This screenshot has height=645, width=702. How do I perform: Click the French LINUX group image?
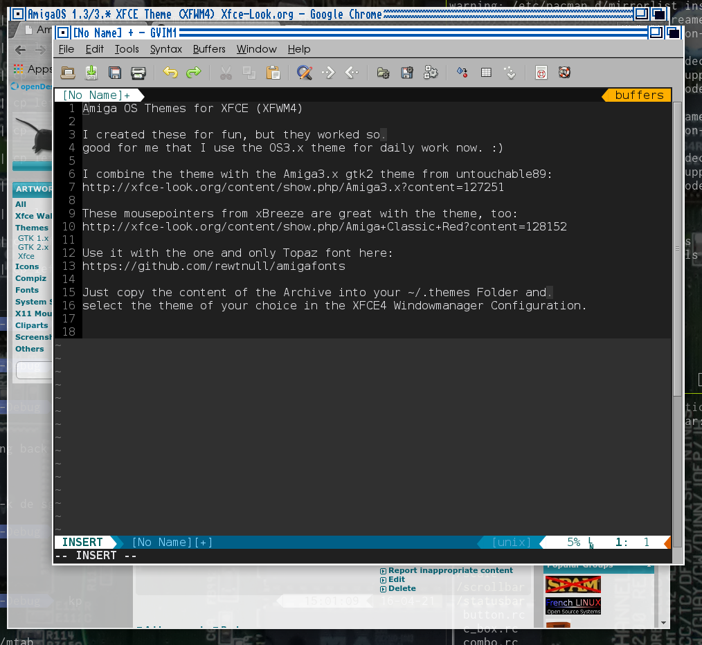573,606
